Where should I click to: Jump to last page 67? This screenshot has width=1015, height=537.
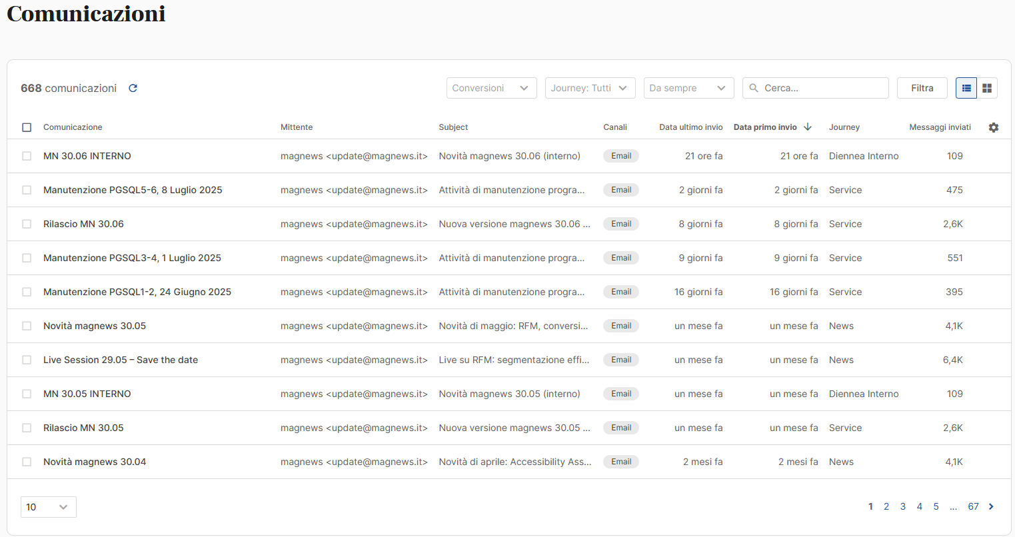tap(974, 506)
